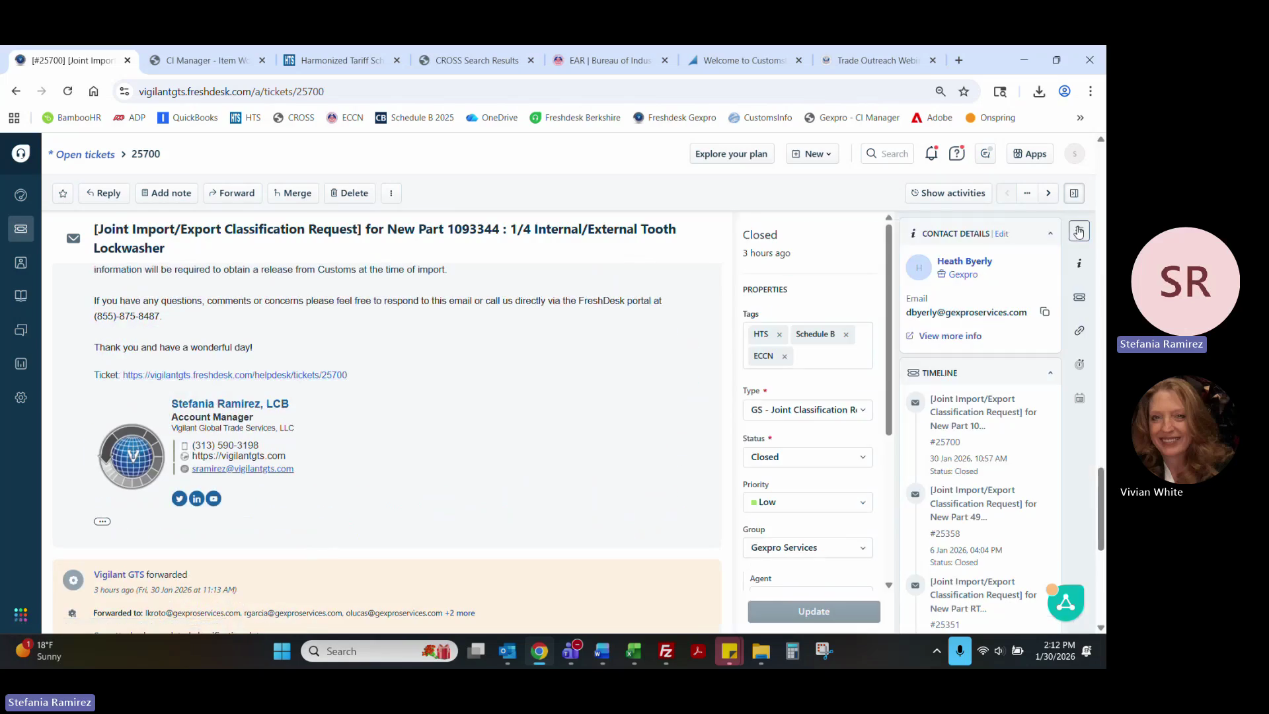This screenshot has width=1269, height=714.
Task: Open the notifications bell
Action: point(931,153)
